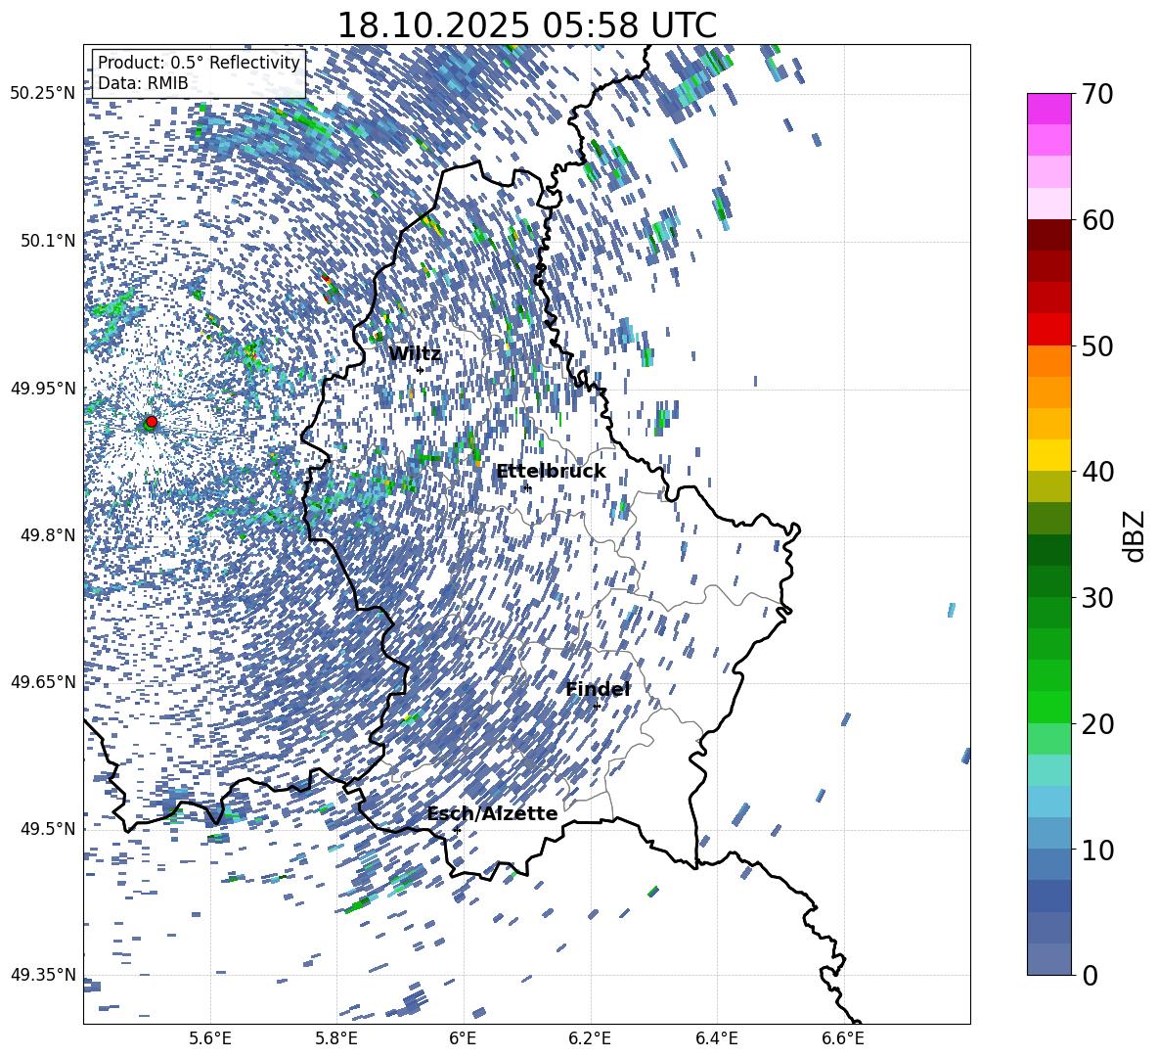
Task: Click the Esch/Alzette city label
Action: click(493, 813)
